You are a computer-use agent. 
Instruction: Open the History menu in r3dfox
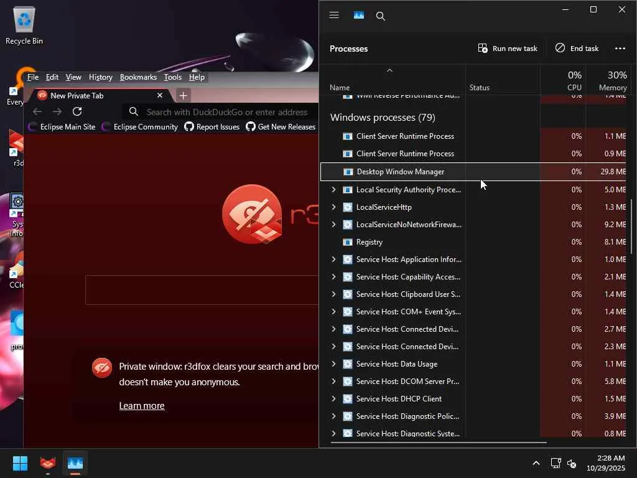coord(100,77)
